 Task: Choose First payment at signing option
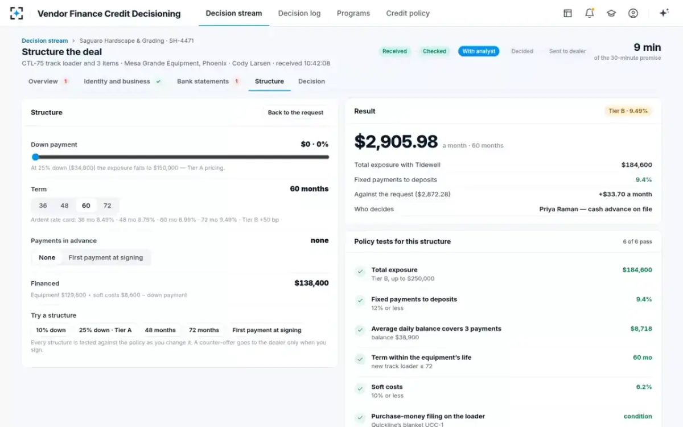click(x=106, y=257)
